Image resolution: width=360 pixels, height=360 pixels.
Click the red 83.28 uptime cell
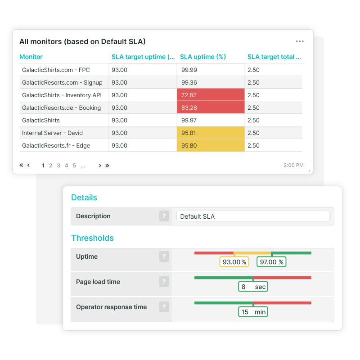(x=211, y=108)
